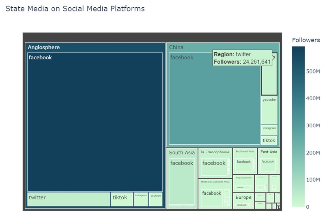Open the Anglosphere twitter tile

(x=69, y=200)
